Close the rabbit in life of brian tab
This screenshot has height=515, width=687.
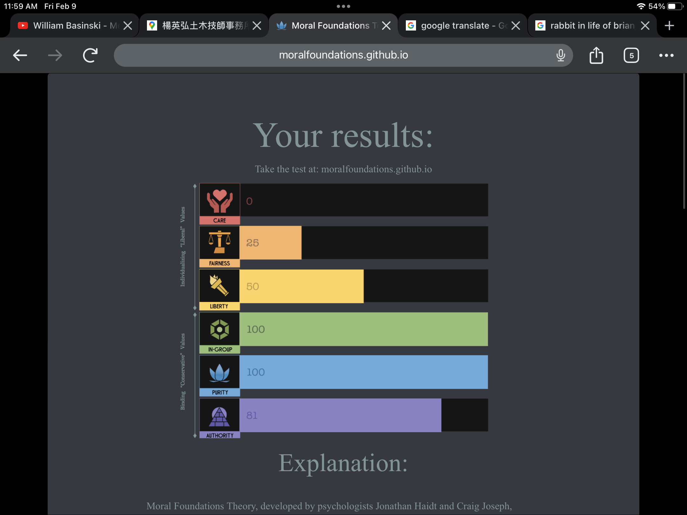pyautogui.click(x=645, y=25)
